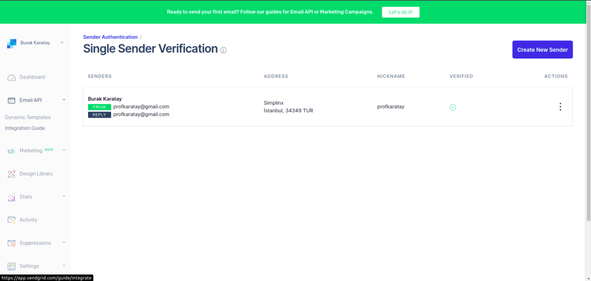The width and height of the screenshot is (591, 281).
Task: Click the green verified checkmark icon
Action: pos(453,107)
